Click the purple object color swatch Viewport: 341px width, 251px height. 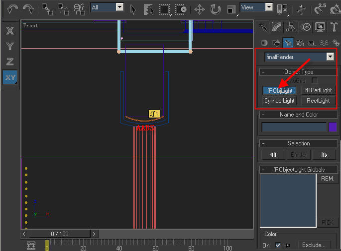click(333, 127)
